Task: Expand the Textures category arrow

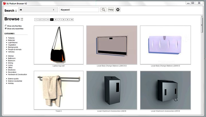Action: [7, 38]
